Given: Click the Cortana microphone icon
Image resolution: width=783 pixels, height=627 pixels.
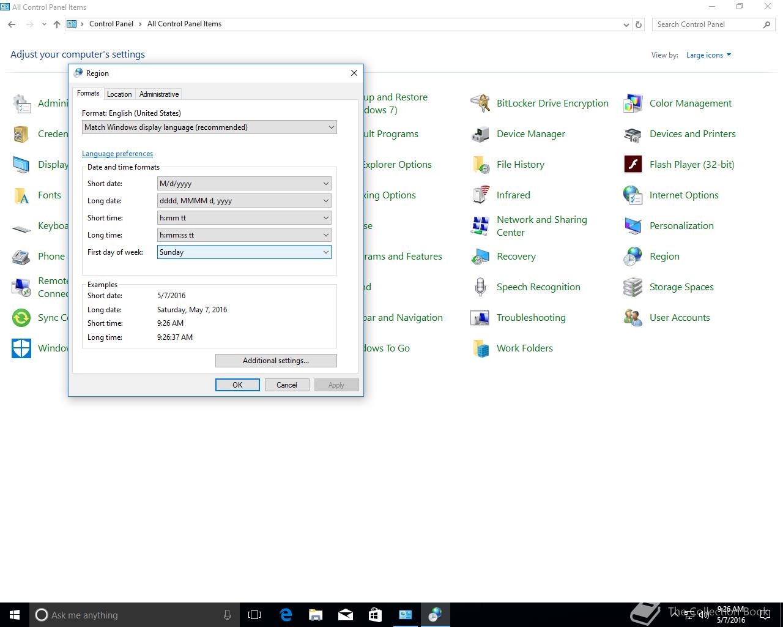Looking at the screenshot, I should coord(227,615).
